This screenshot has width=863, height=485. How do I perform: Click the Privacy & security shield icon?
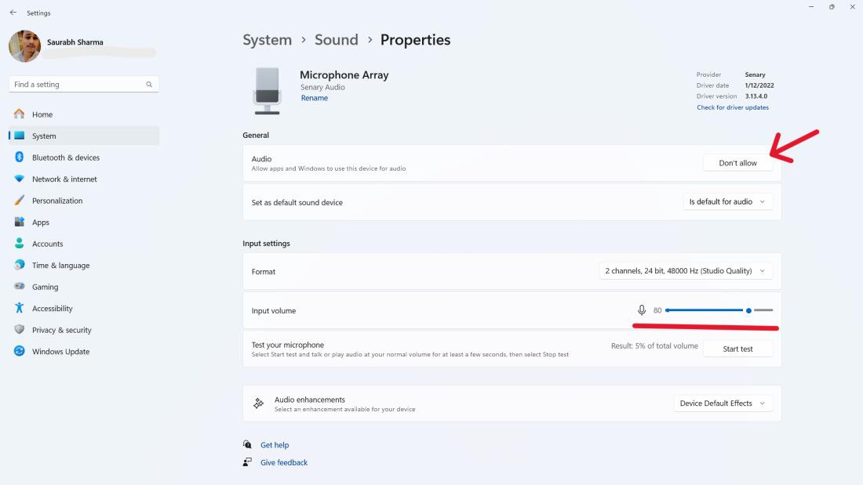tap(20, 330)
